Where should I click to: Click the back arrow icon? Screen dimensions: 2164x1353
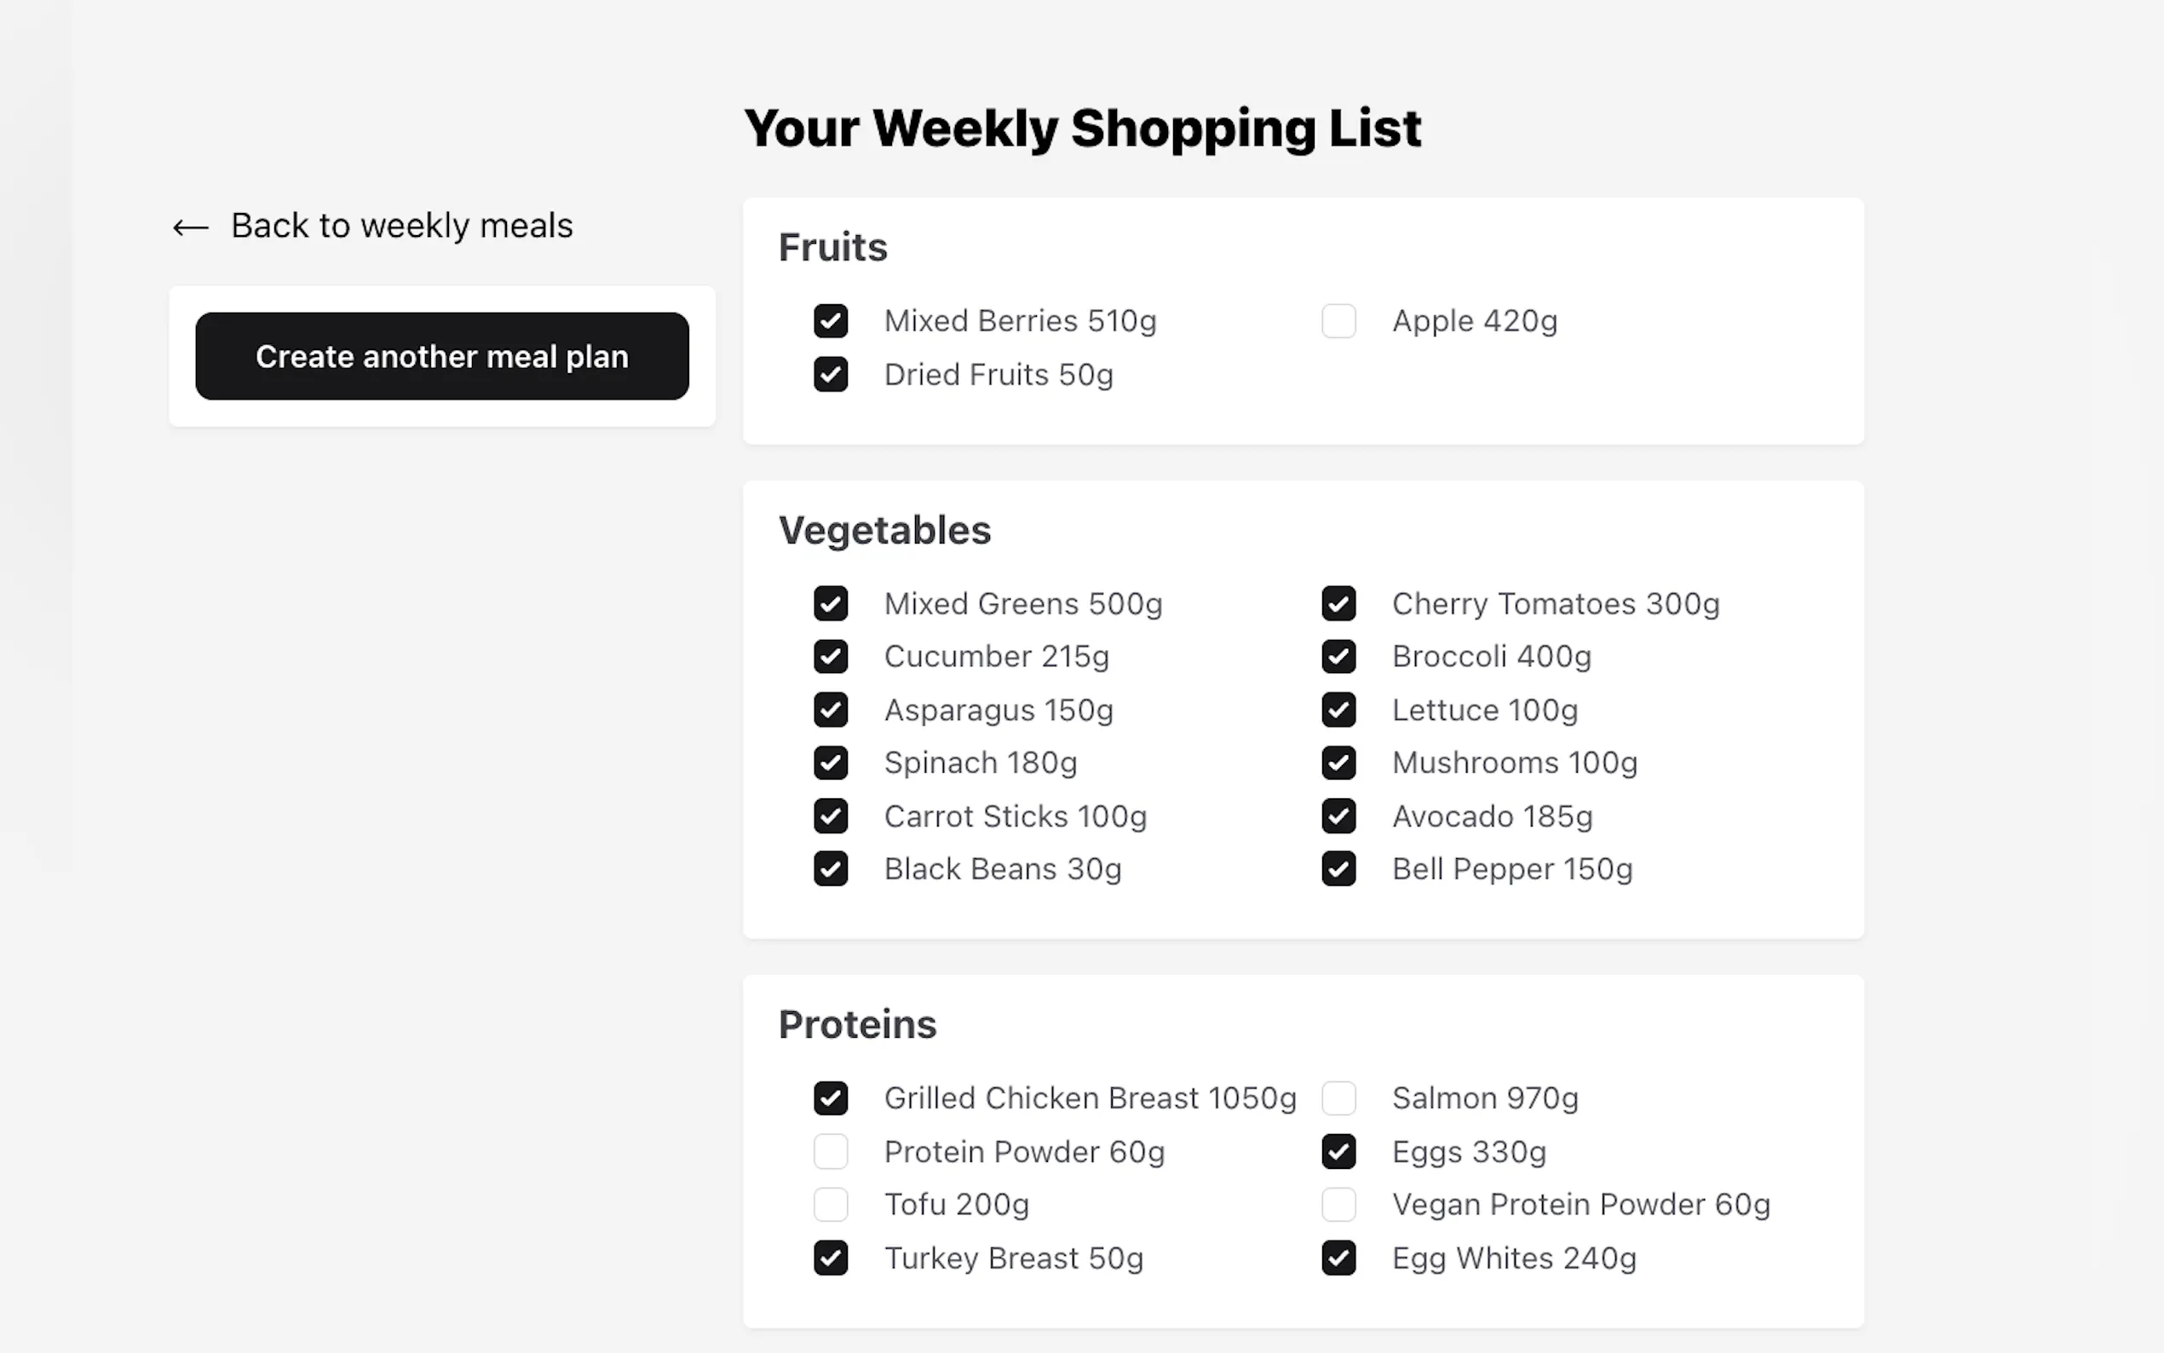(x=189, y=227)
